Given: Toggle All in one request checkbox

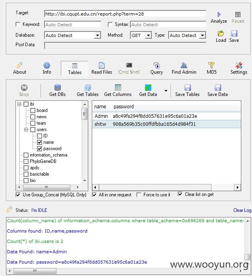Looking at the screenshot, I should (x=94, y=195).
